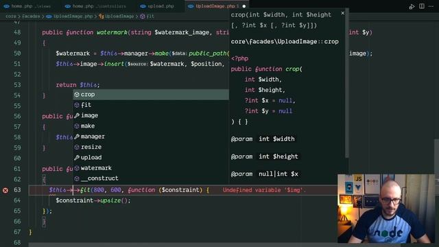Click the method icon next to watermark

(x=77, y=168)
